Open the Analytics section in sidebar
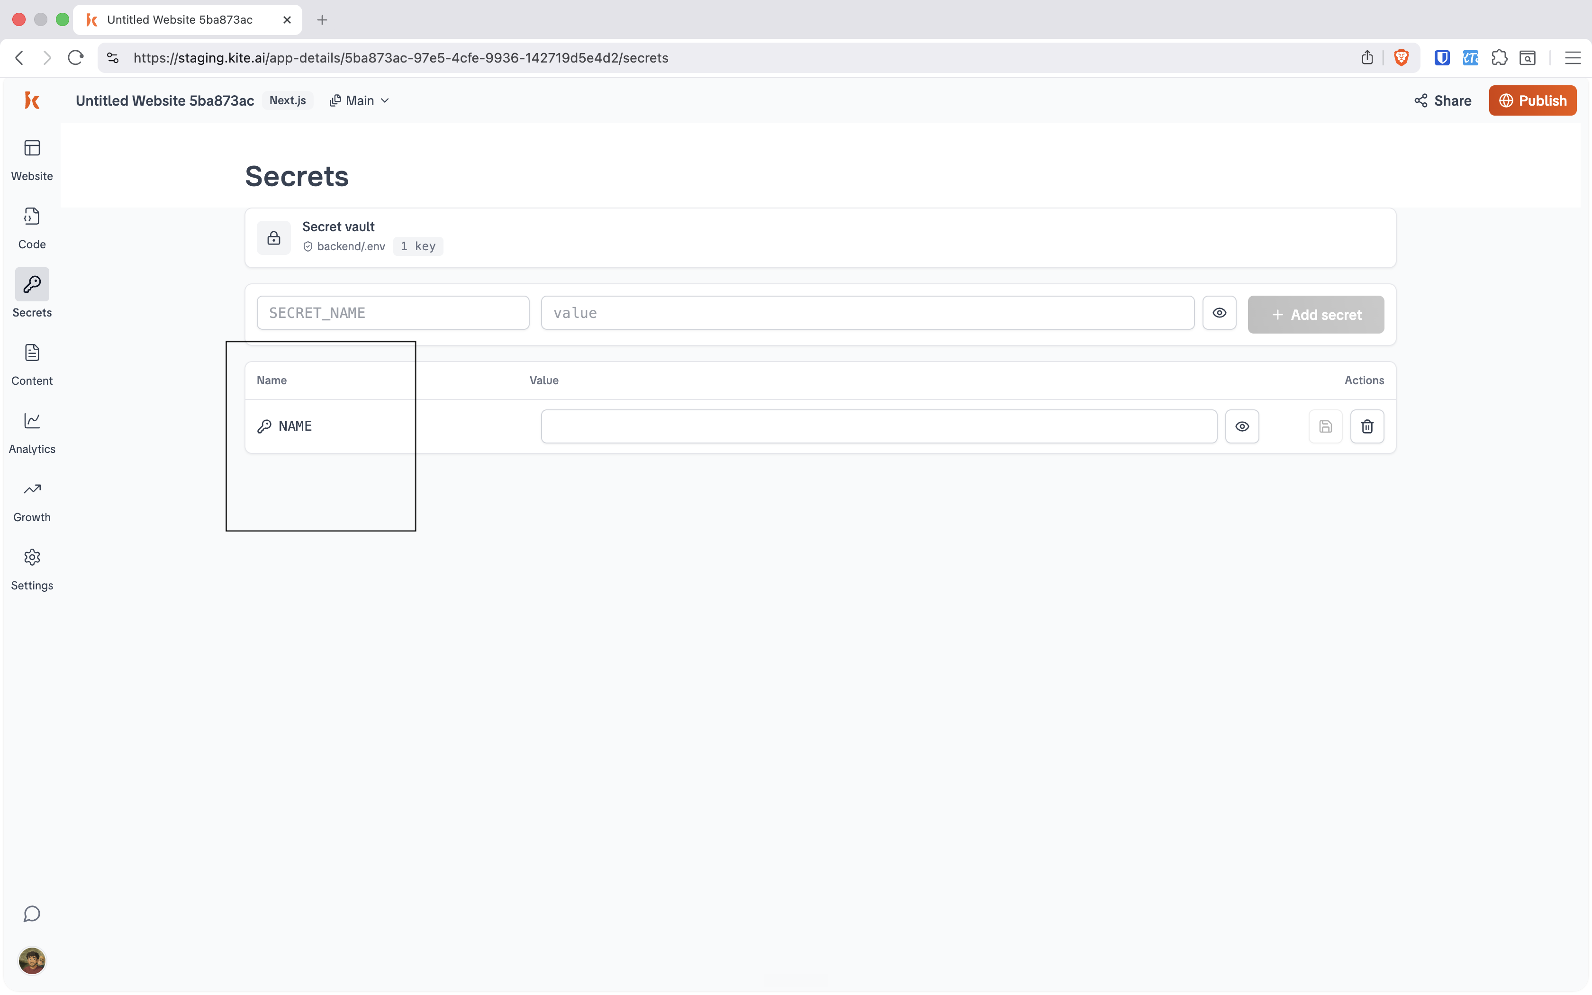Screen dimensions: 1592x995 coord(32,433)
